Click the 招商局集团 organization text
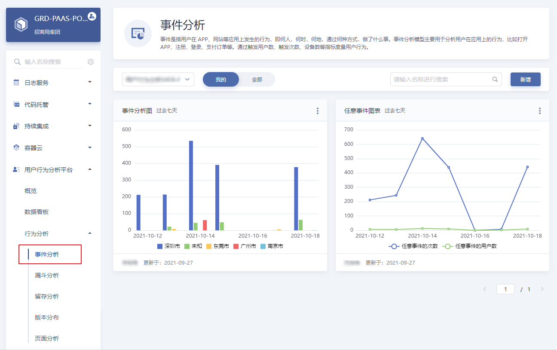The image size is (557, 350). 48,32
